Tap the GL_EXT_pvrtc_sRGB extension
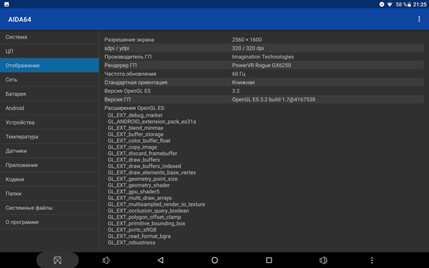 132,229
